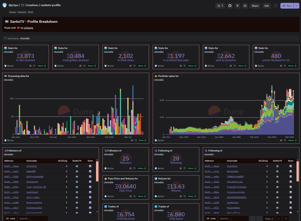Screenshot the tips received stats card
This screenshot has width=301, height=221.
tap(30, 66)
